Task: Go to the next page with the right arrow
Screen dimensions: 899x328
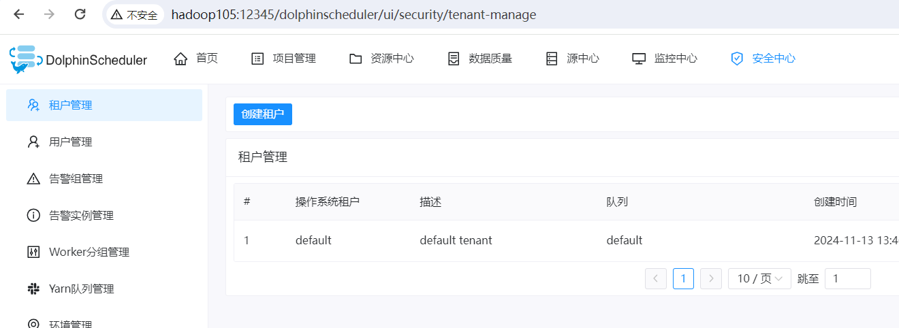Action: point(711,278)
